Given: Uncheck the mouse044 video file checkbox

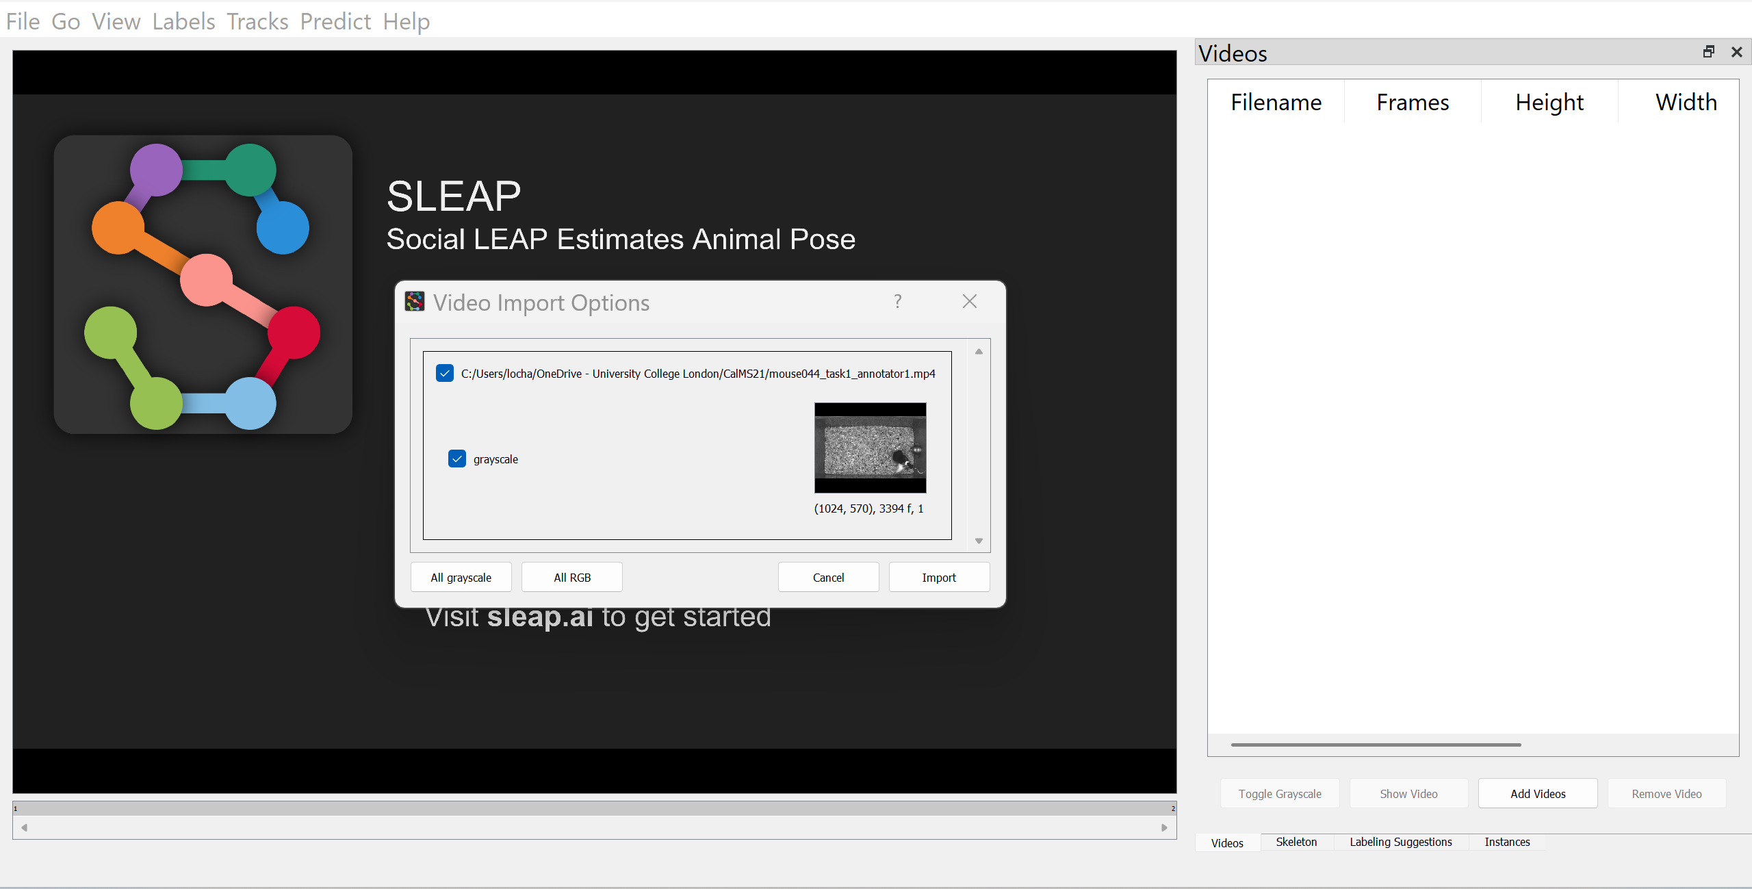Looking at the screenshot, I should pos(445,374).
